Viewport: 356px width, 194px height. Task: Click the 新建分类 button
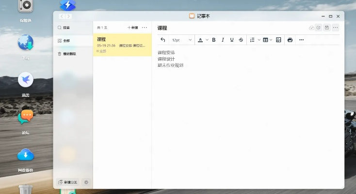point(67,182)
